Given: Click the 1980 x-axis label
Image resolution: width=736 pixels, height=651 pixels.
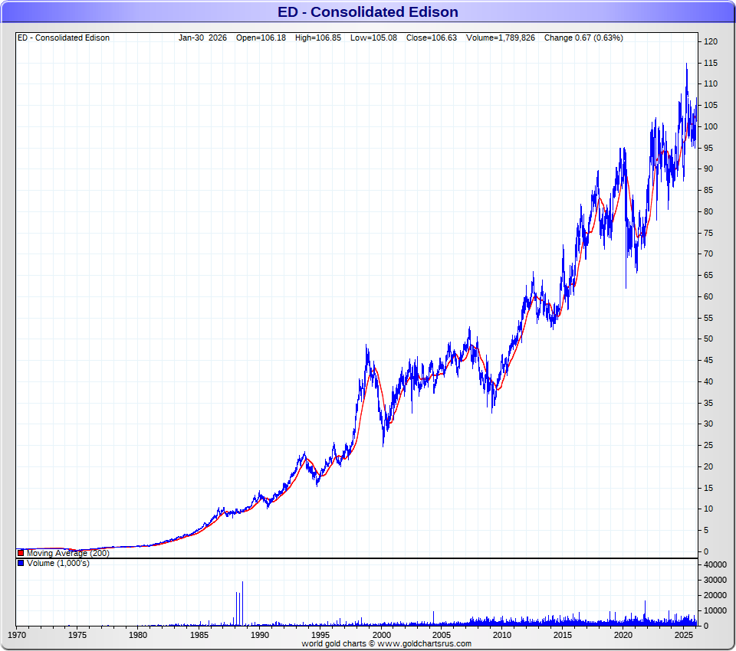Looking at the screenshot, I should (x=138, y=635).
